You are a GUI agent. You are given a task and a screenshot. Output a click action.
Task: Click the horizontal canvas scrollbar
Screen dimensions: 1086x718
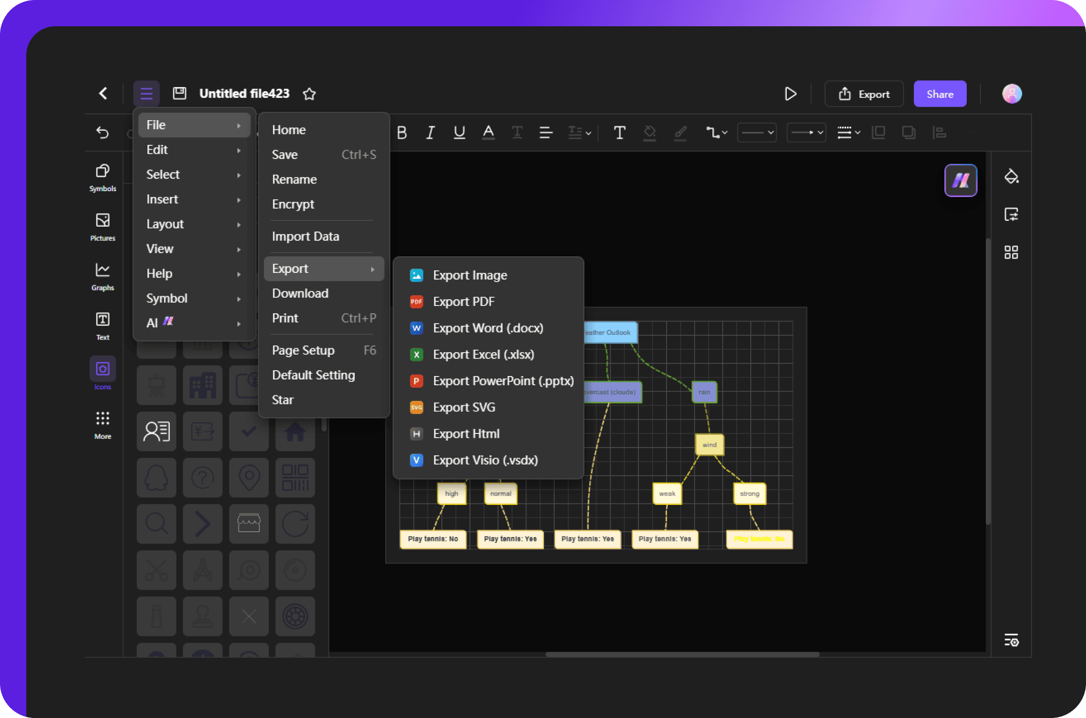pyautogui.click(x=682, y=654)
